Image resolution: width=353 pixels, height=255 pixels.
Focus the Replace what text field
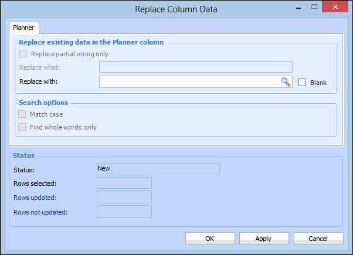(x=195, y=67)
